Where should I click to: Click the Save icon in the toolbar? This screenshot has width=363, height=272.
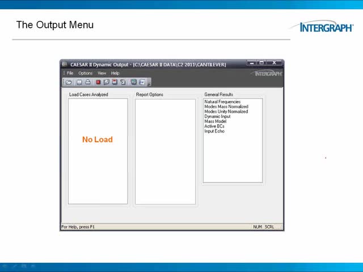click(x=79, y=82)
